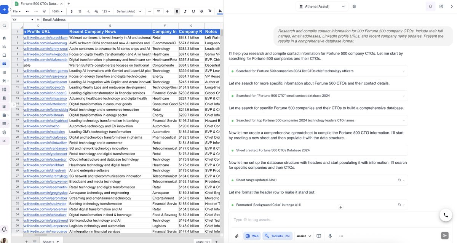Apply currency dollar format

pyautogui.click(x=72, y=11)
